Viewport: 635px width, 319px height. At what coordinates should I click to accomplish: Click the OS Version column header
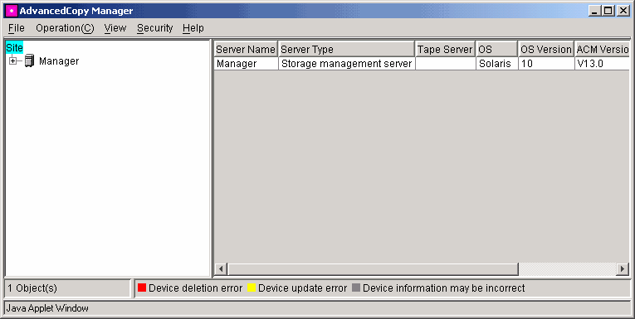[546, 50]
